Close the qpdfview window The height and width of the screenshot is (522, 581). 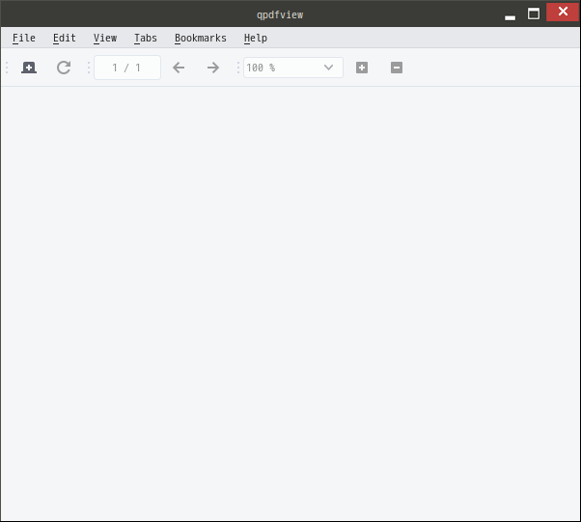[x=563, y=12]
